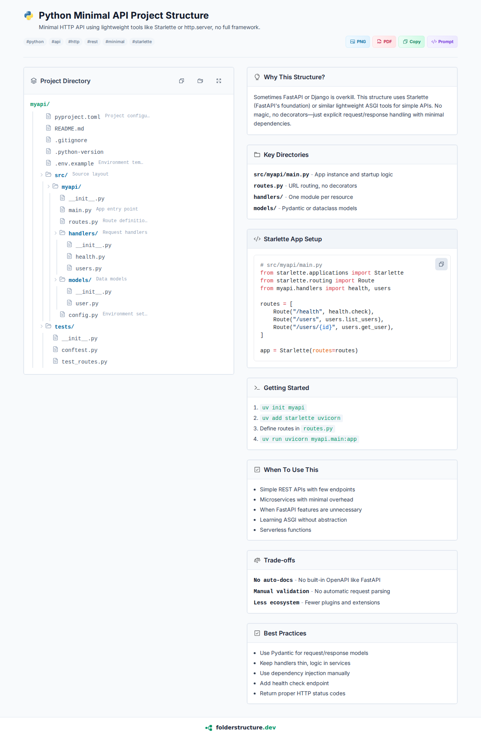
Task: Copy the project directory tree using the copy icon
Action: click(x=181, y=81)
